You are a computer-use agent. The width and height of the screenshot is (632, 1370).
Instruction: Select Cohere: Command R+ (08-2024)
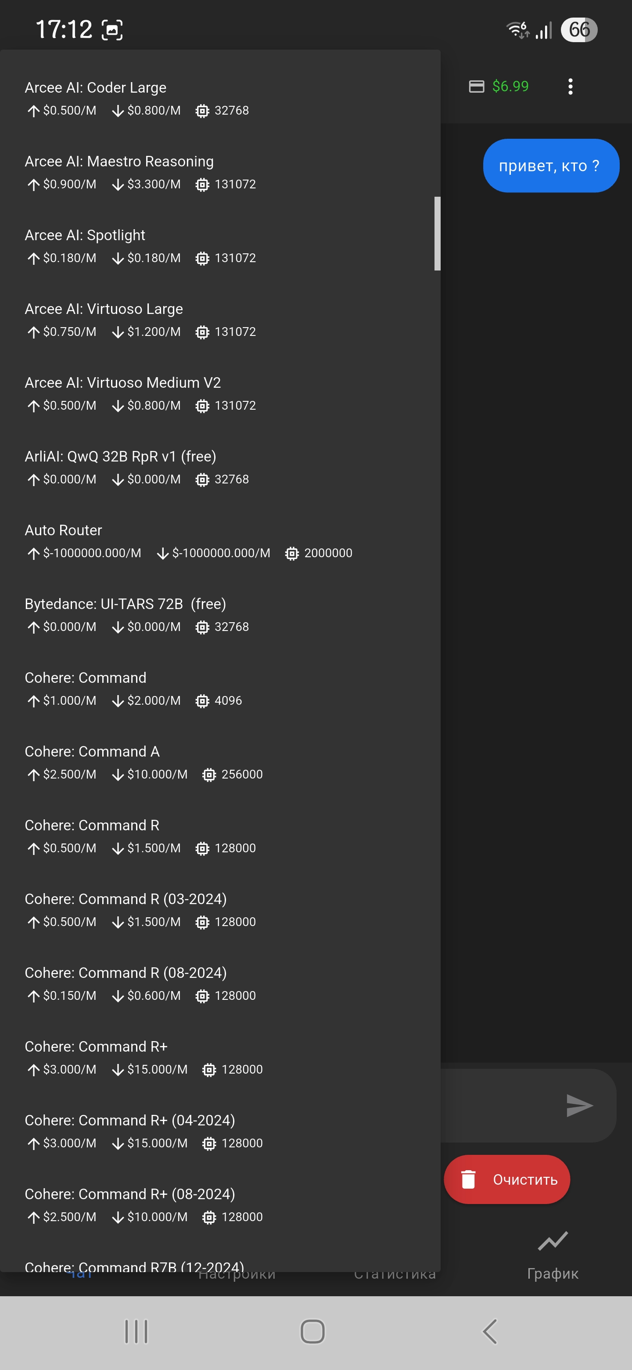144,1204
